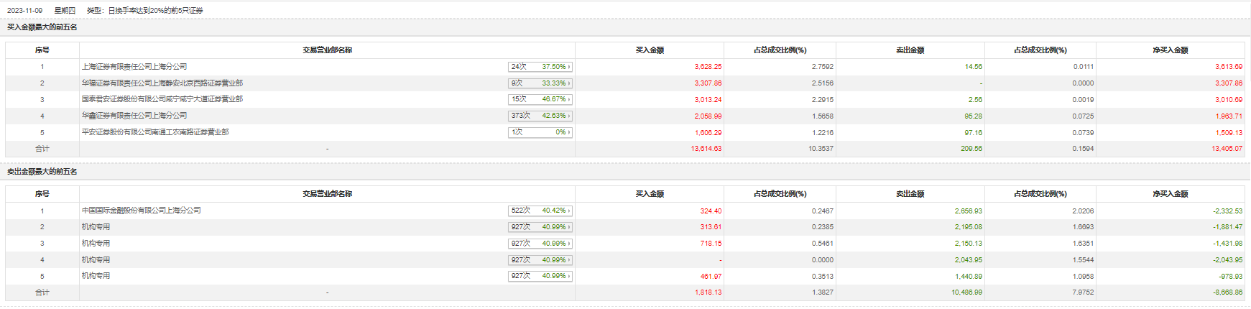Expand the 1次 0% stats box
The image size is (1251, 309).
coord(540,132)
